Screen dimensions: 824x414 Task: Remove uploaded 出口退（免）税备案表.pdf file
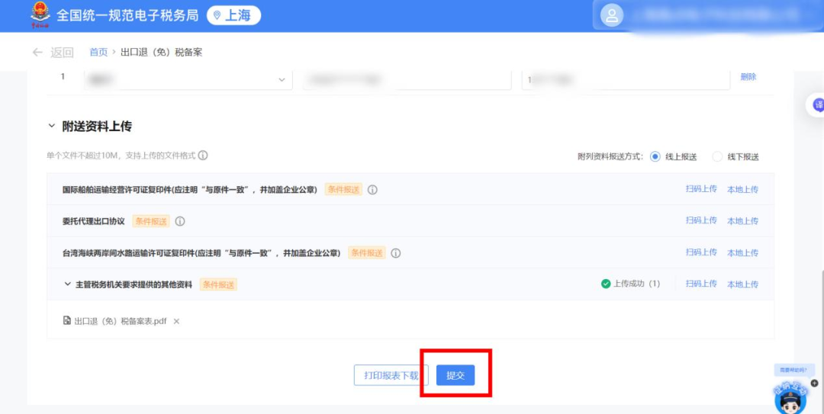pyautogui.click(x=176, y=322)
